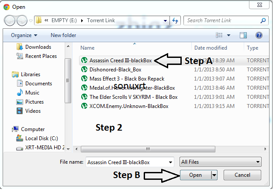Screen dimensions: 273x192
Task: Select Local Disk (C:)
Action: pos(41,138)
